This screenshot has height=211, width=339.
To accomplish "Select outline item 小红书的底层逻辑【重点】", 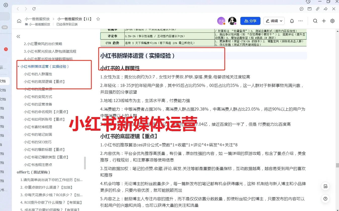I will coord(45,82).
